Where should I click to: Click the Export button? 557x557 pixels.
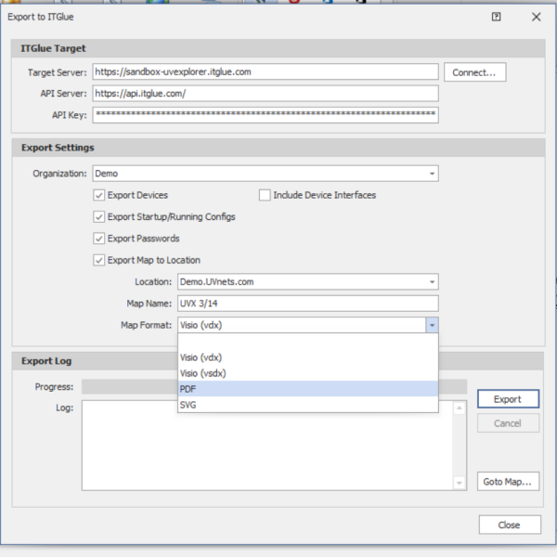click(508, 399)
